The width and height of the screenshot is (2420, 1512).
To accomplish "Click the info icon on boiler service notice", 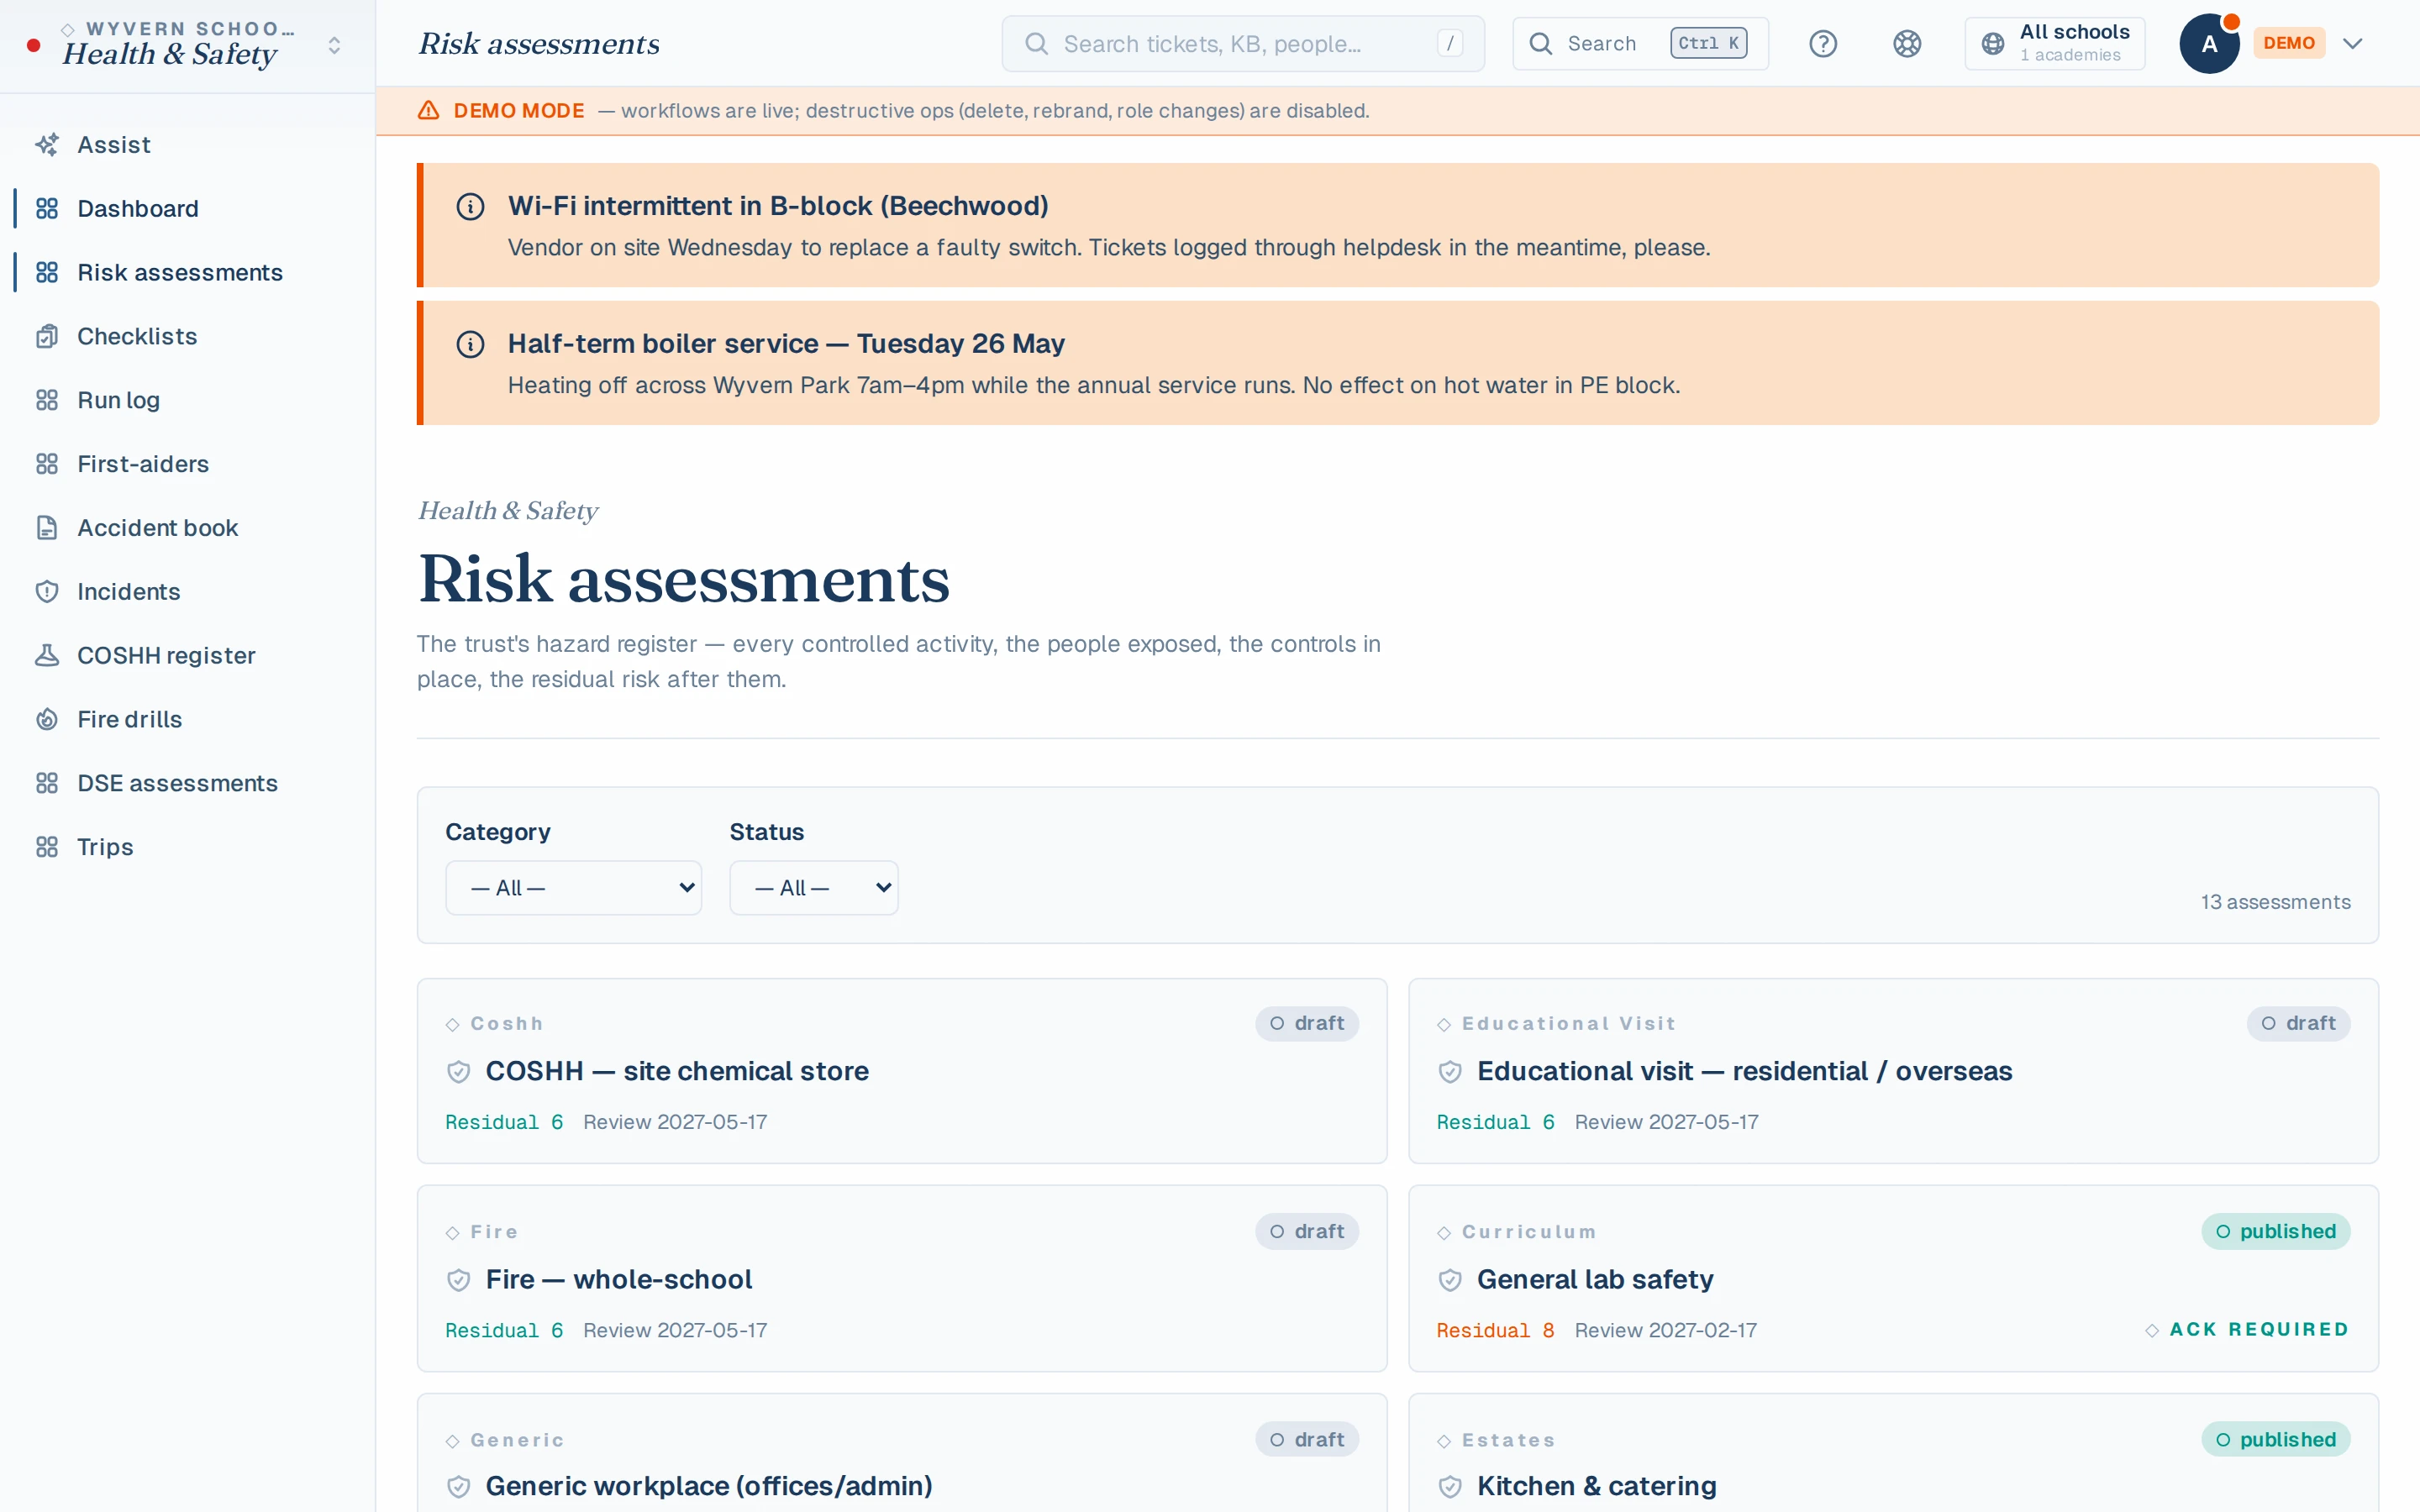I will point(471,345).
